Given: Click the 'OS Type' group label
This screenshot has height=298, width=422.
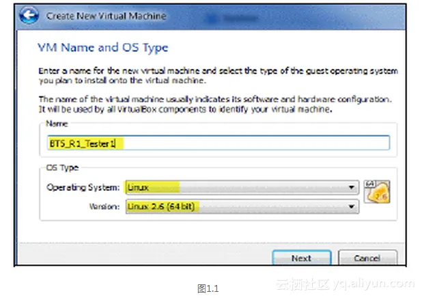Looking at the screenshot, I should pyautogui.click(x=62, y=168).
